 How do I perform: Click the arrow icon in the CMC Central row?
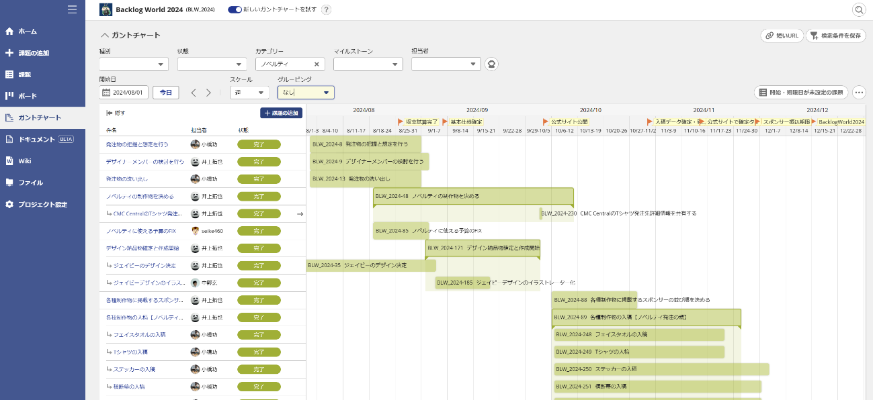coord(300,214)
